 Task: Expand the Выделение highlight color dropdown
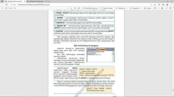[x=141, y=8]
